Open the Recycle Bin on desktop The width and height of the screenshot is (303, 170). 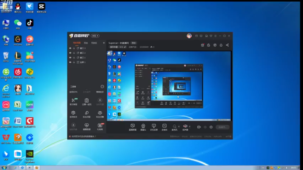pos(6,57)
